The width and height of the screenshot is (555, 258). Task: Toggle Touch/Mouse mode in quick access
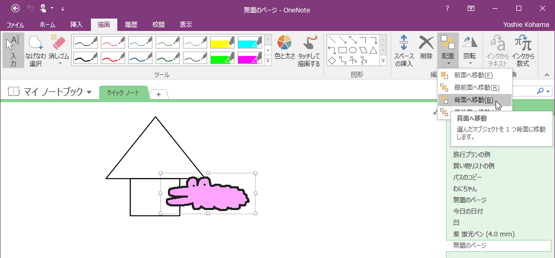pos(43,8)
